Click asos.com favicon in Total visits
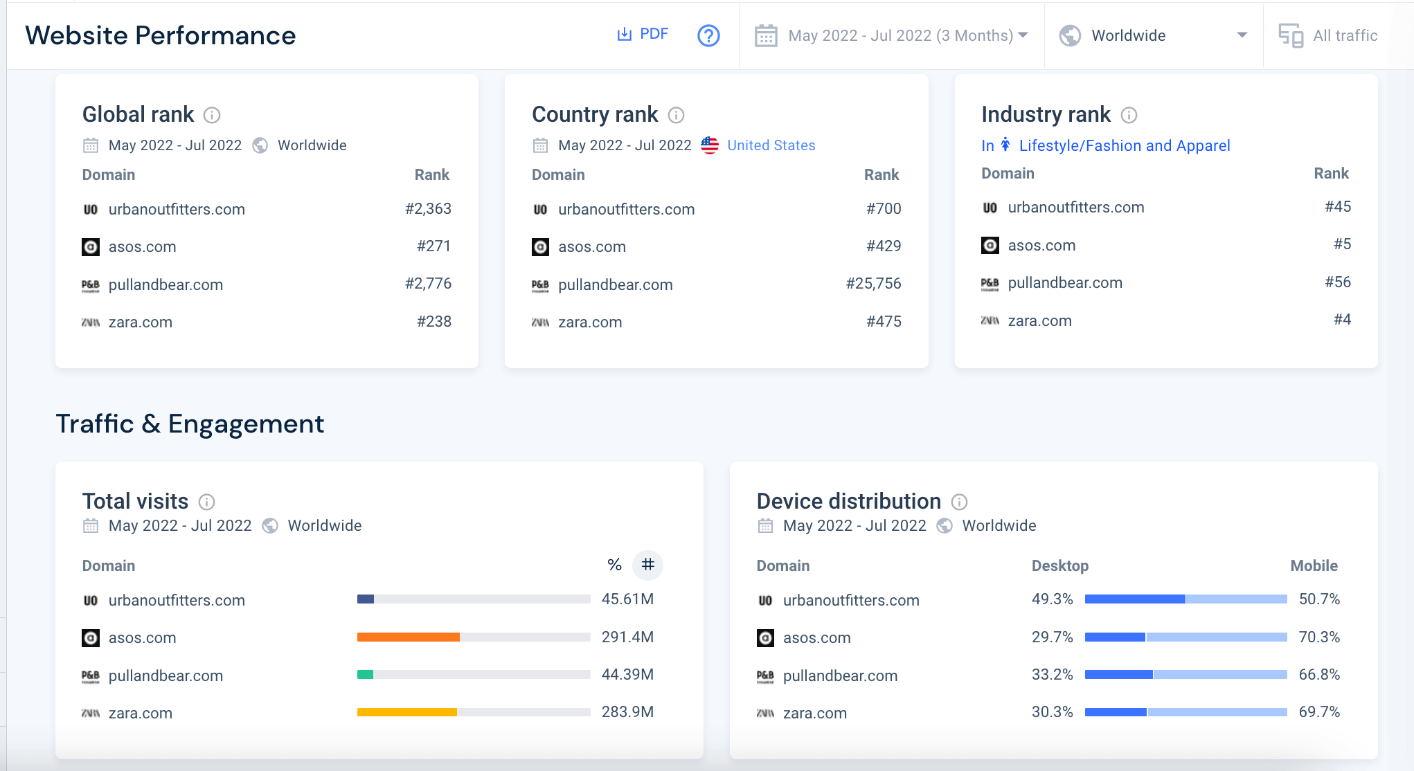1414x771 pixels. [91, 638]
